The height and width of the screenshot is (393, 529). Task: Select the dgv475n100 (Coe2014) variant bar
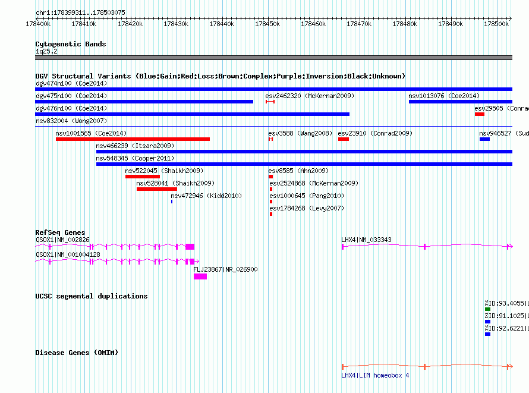144,102
